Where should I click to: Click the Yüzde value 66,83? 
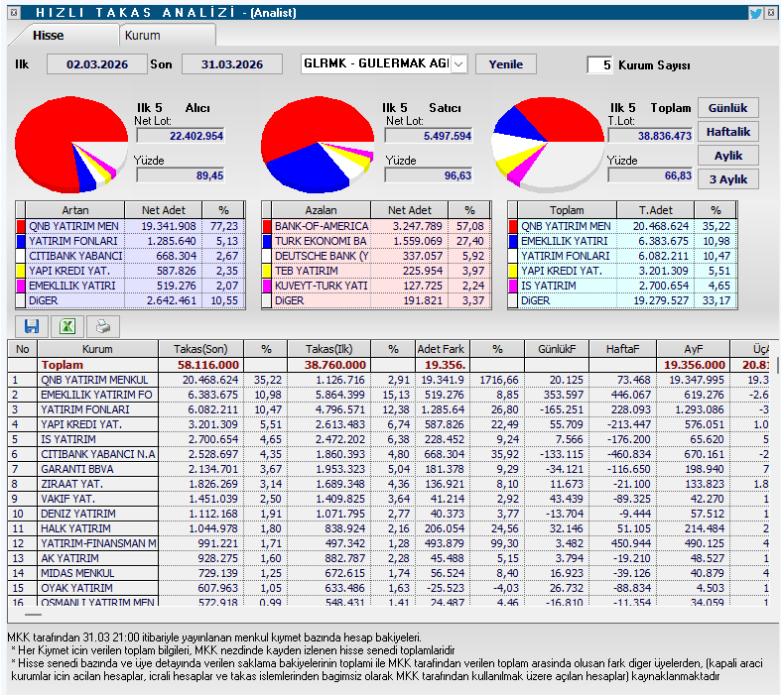point(650,175)
